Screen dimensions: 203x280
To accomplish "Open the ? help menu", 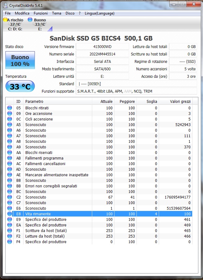I will [80, 13].
